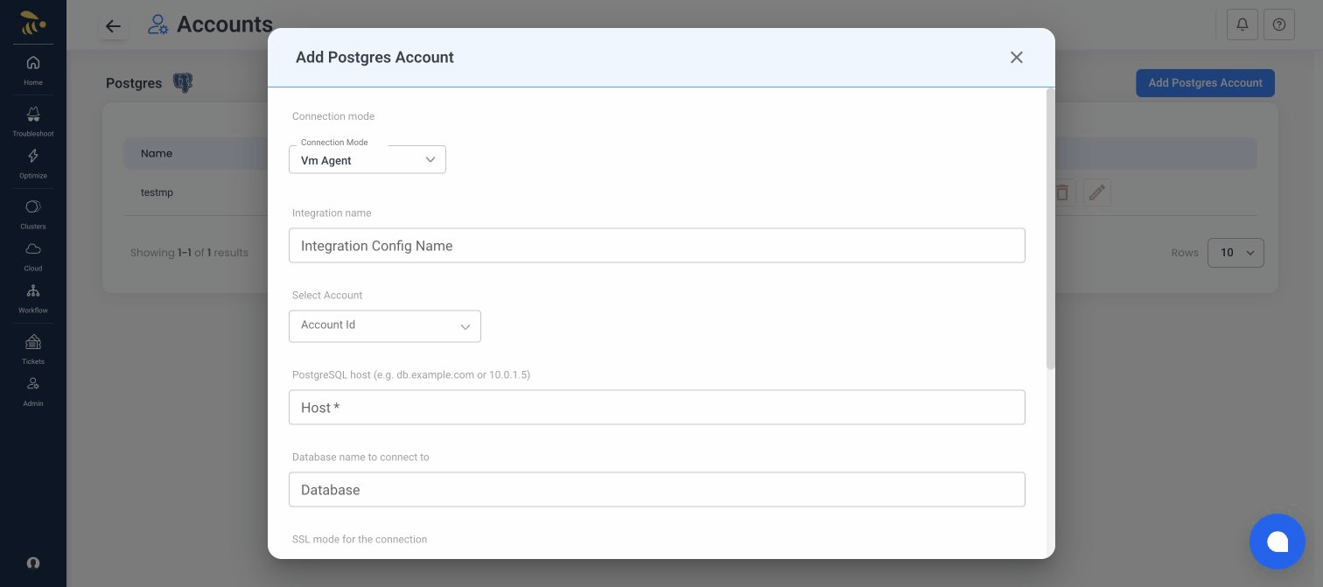Edit the testmp account with pencil icon
The width and height of the screenshot is (1323, 587).
(x=1097, y=192)
